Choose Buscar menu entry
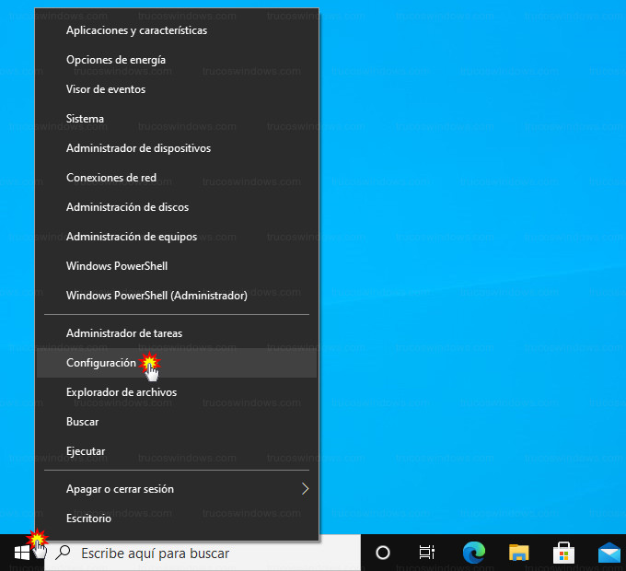626x571 pixels. pyautogui.click(x=177, y=422)
